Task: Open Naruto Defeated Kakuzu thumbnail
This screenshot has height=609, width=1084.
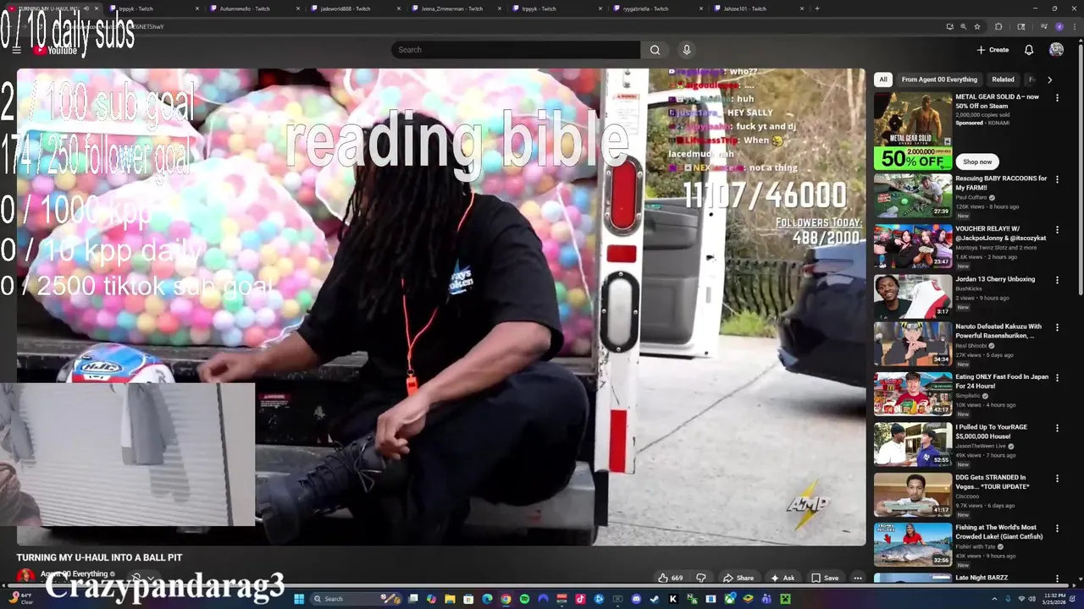Action: [x=913, y=344]
